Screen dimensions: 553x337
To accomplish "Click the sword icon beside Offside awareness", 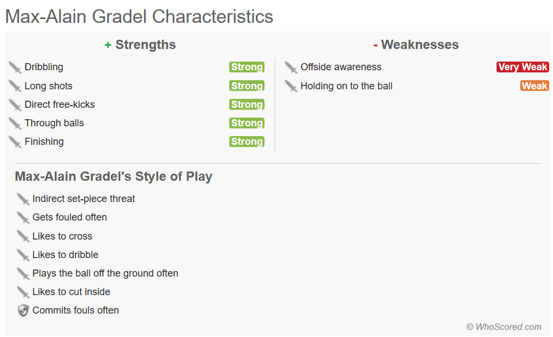I will [x=291, y=68].
